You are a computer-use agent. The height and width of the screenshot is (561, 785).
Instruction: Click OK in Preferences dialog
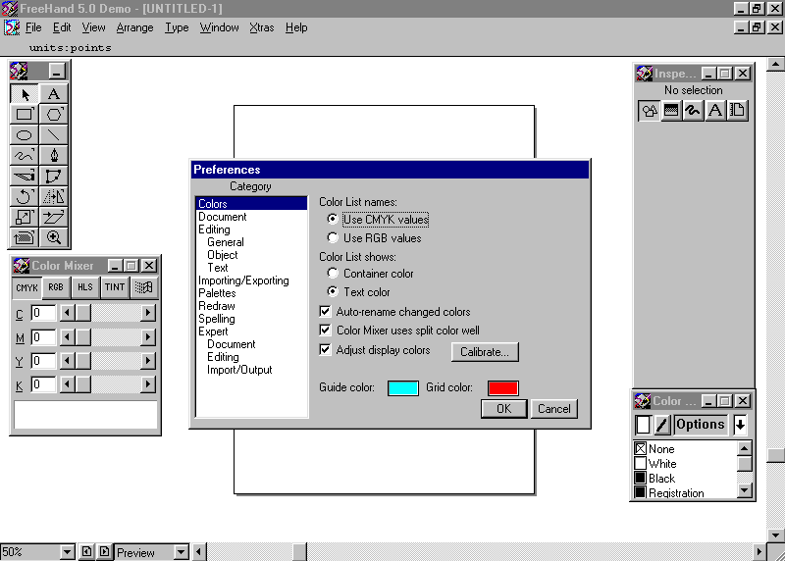503,409
